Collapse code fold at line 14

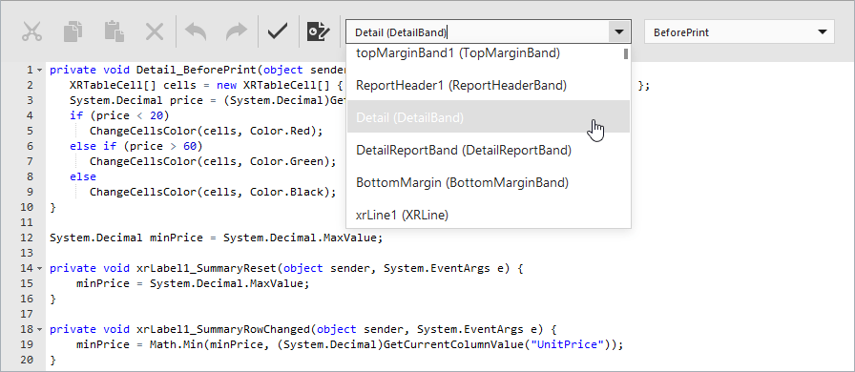tap(39, 268)
